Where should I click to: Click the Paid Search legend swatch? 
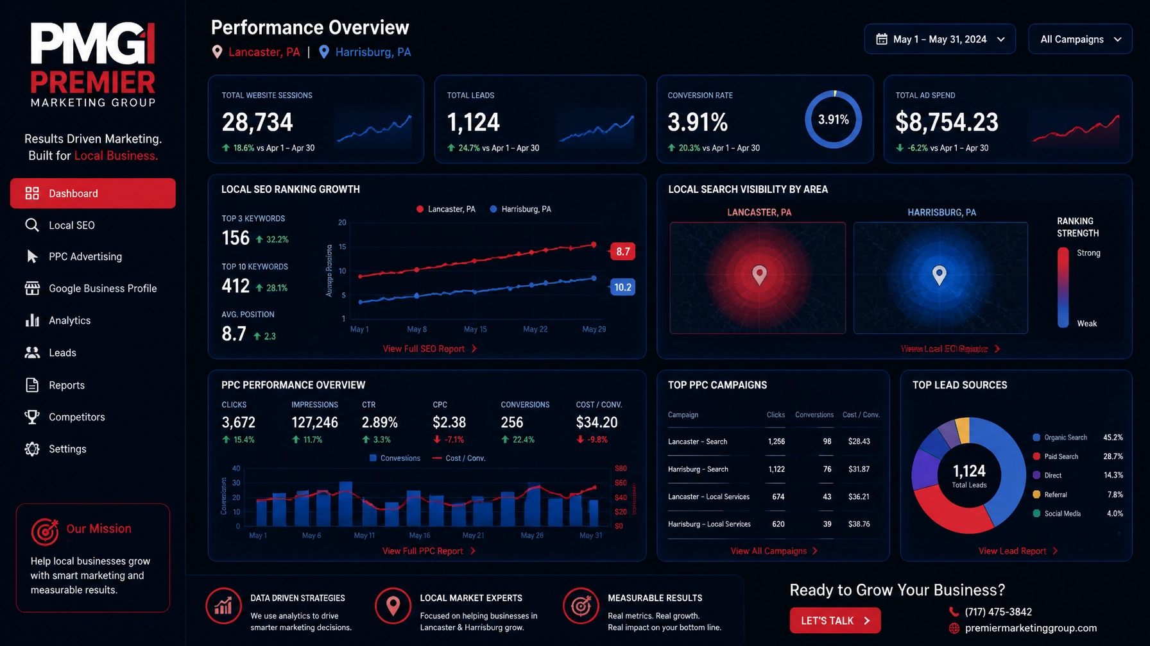click(1036, 456)
